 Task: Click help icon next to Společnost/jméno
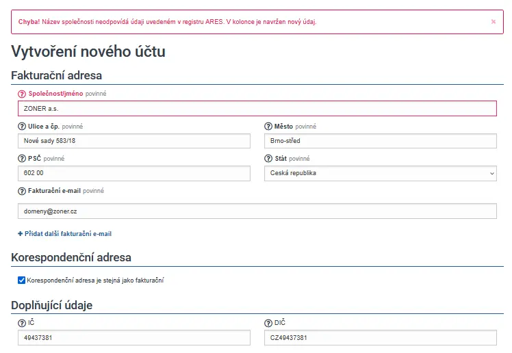pos(22,94)
